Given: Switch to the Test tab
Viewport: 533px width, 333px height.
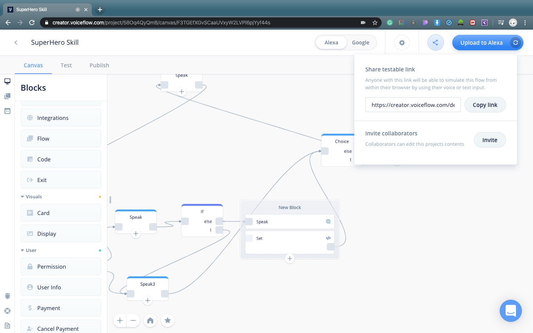Looking at the screenshot, I should coord(66,65).
